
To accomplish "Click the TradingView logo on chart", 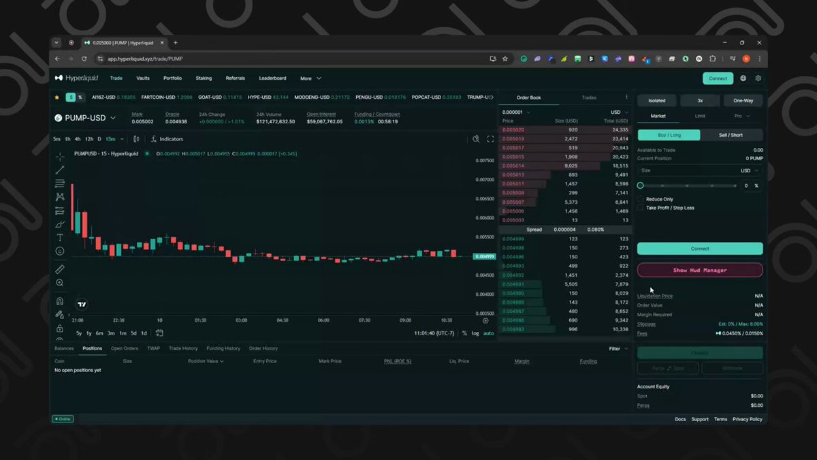I will click(x=82, y=305).
